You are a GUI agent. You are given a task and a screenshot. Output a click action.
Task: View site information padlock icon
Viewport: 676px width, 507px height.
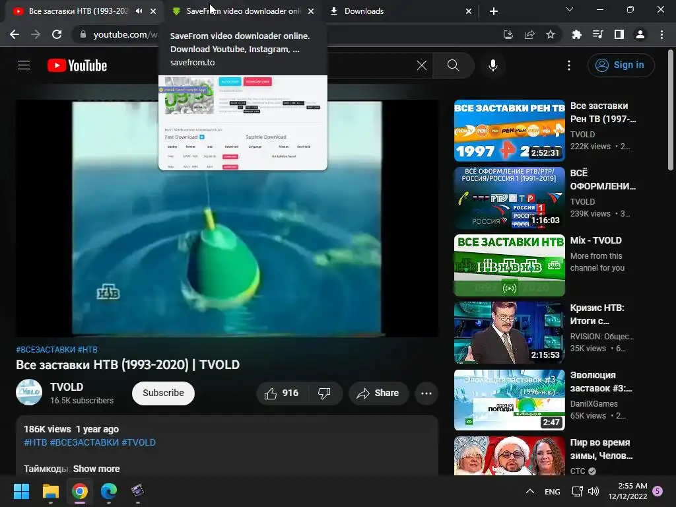pyautogui.click(x=83, y=34)
